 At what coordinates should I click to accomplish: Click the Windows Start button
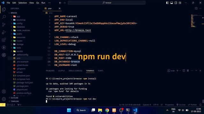tap(69, 110)
